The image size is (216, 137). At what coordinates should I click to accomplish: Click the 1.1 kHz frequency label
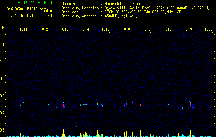point(3,45)
